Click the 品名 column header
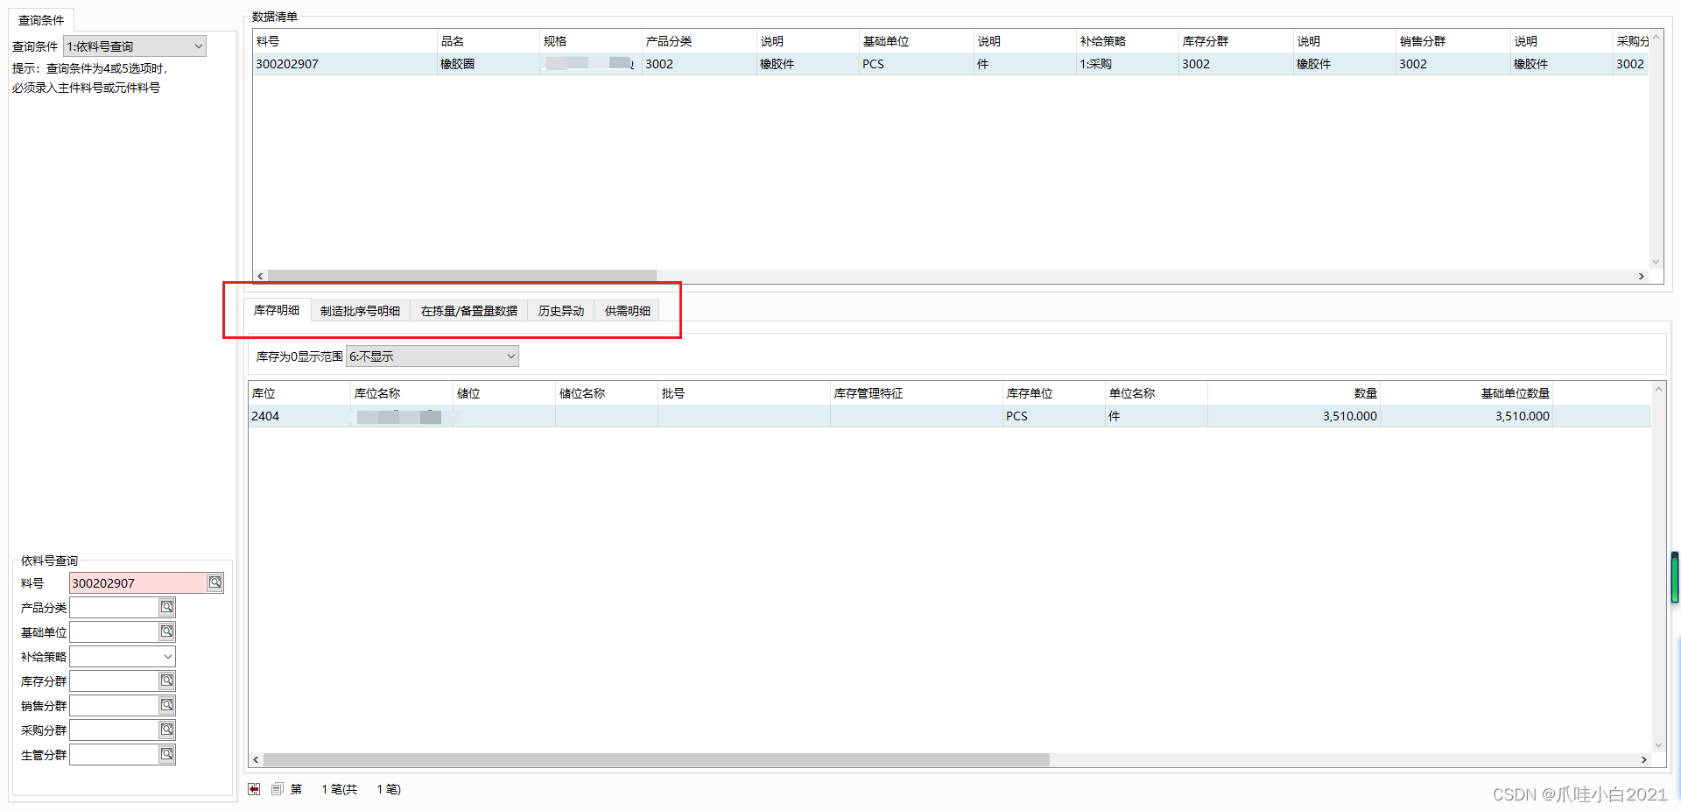 click(x=489, y=41)
